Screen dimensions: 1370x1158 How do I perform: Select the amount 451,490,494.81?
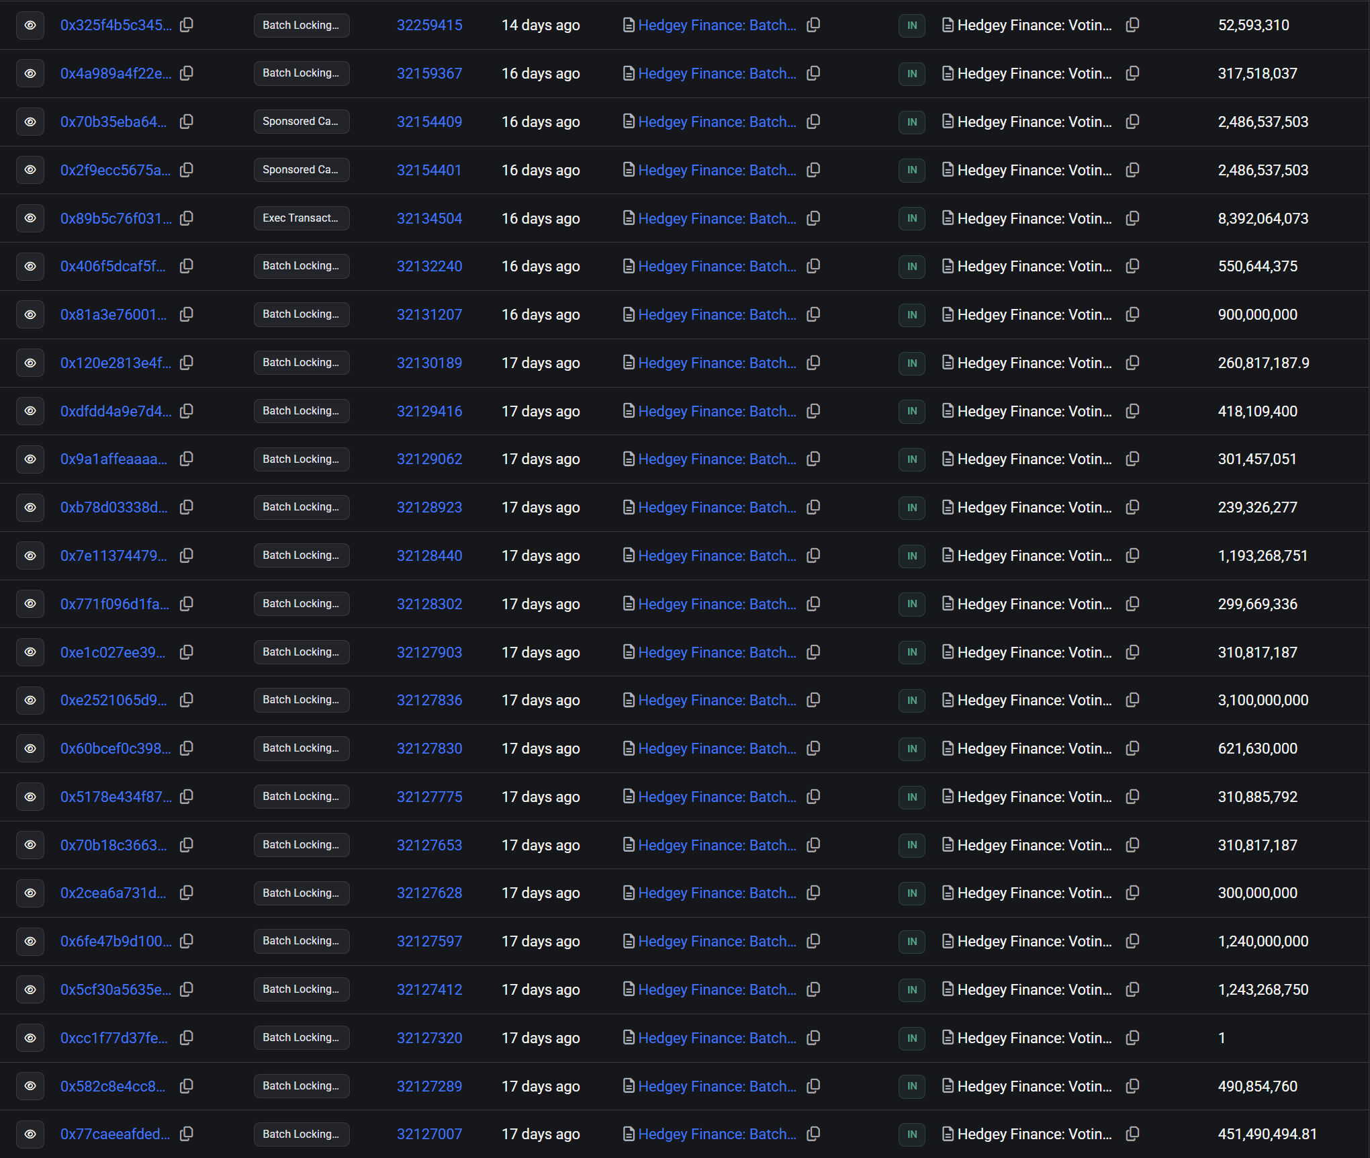point(1267,1134)
